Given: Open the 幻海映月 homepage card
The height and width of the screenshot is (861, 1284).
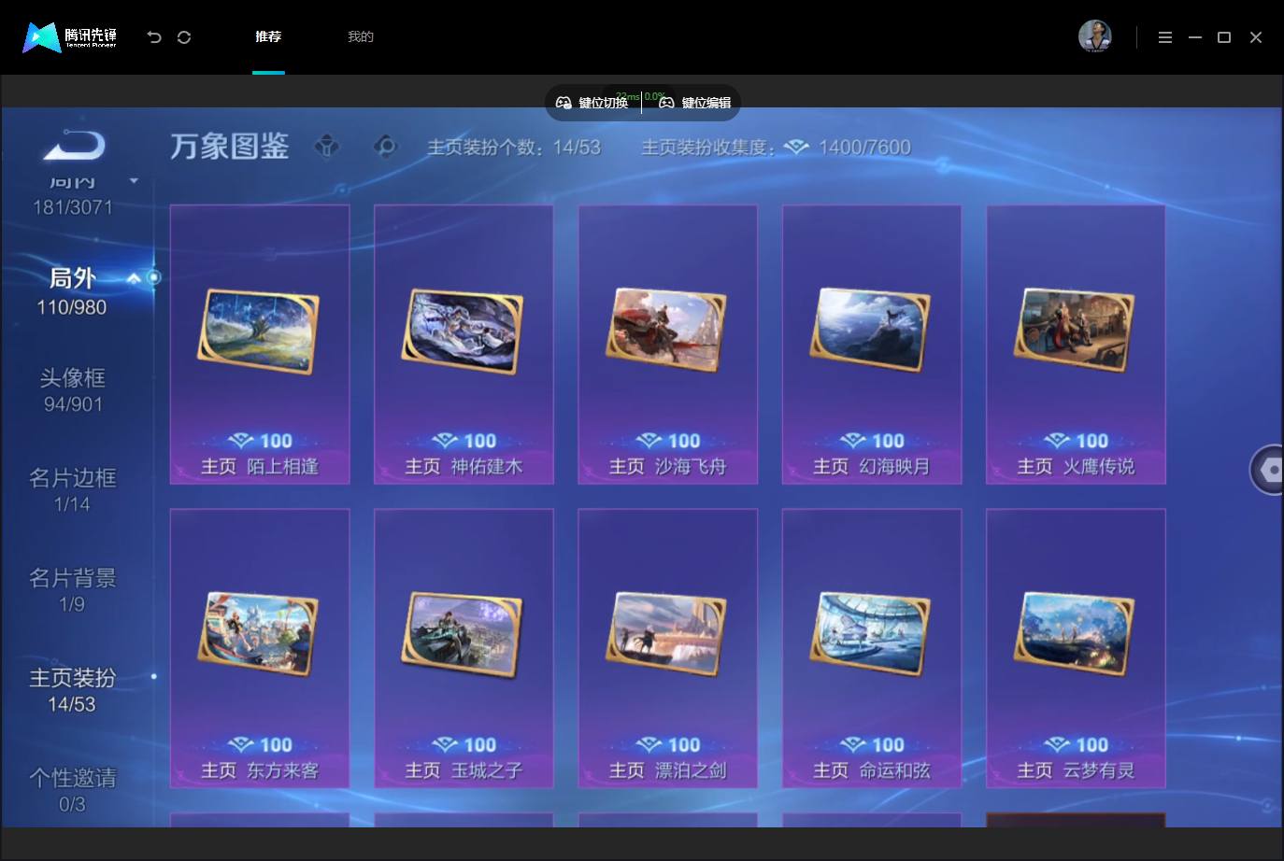Looking at the screenshot, I should tap(872, 345).
